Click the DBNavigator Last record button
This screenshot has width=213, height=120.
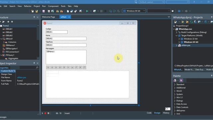click(60, 67)
